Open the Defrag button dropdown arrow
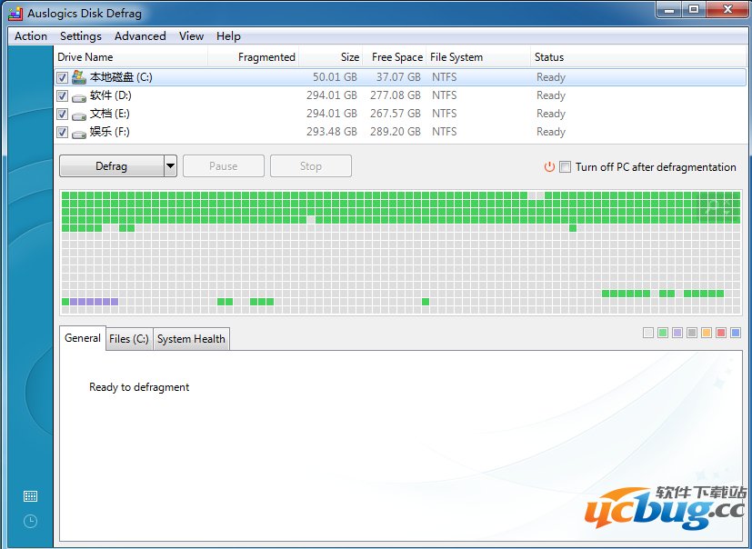Viewport: 752px width, 549px height. click(x=169, y=165)
